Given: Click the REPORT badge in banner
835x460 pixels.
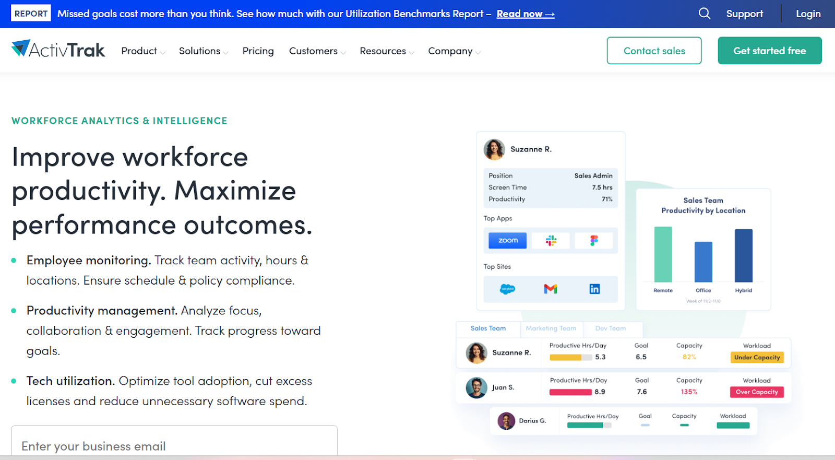Looking at the screenshot, I should 31,14.
